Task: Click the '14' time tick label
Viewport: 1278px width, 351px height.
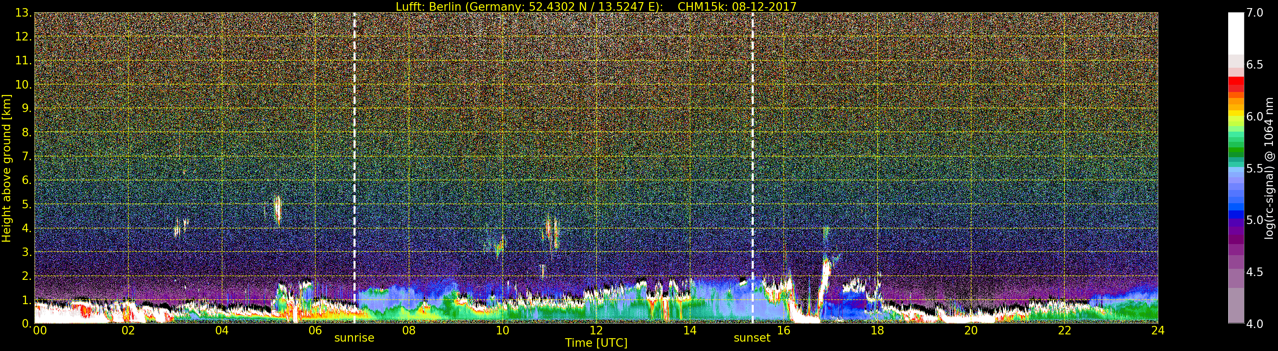Action: click(689, 330)
